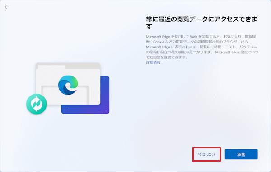Click the heading 常に最近の閲覧データにアクセスできます
Image resolution: width=271 pixels, height=172 pixels.
pyautogui.click(x=202, y=23)
